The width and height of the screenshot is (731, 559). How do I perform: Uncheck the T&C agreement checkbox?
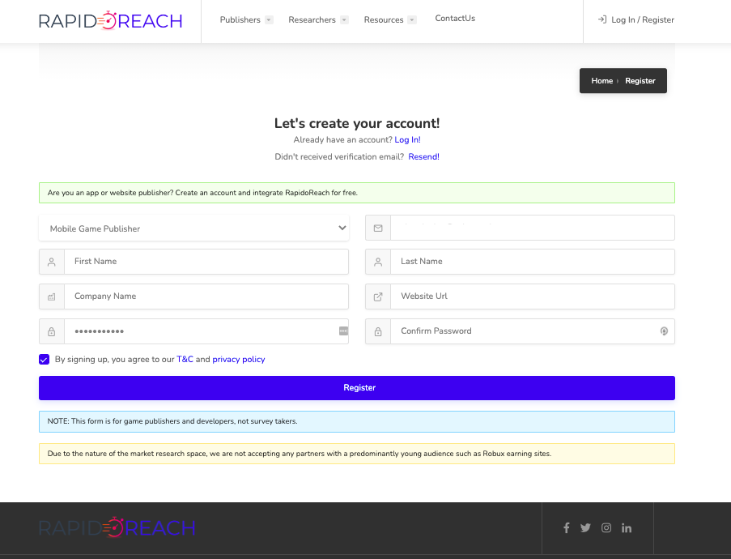[x=45, y=359]
